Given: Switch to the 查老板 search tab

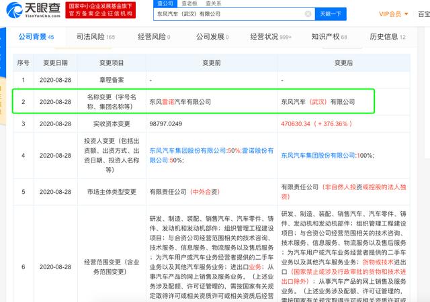Looking at the screenshot, I should (x=189, y=3).
